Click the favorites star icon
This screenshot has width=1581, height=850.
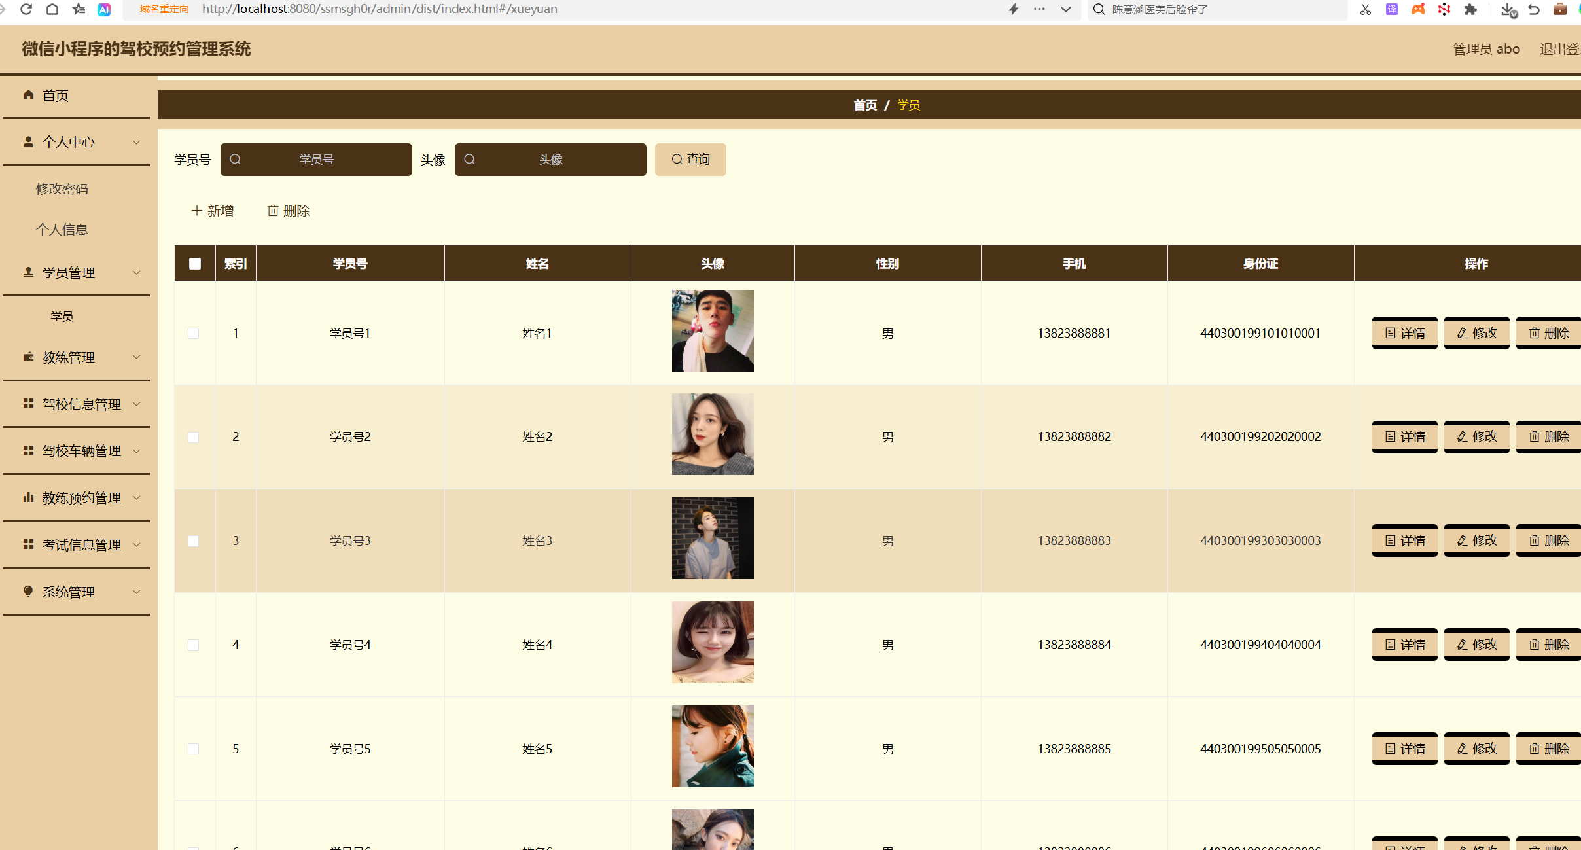coord(79,9)
